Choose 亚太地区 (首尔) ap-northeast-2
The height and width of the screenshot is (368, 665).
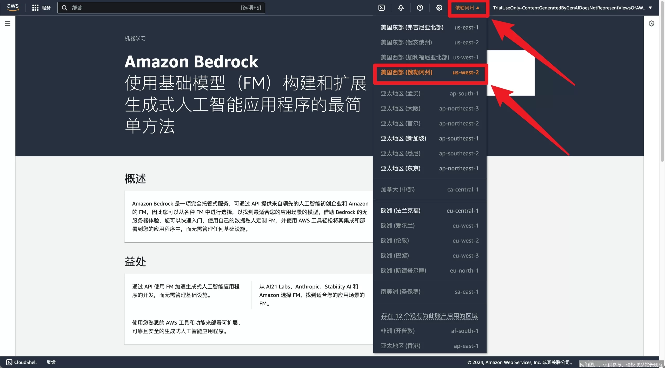pos(430,123)
